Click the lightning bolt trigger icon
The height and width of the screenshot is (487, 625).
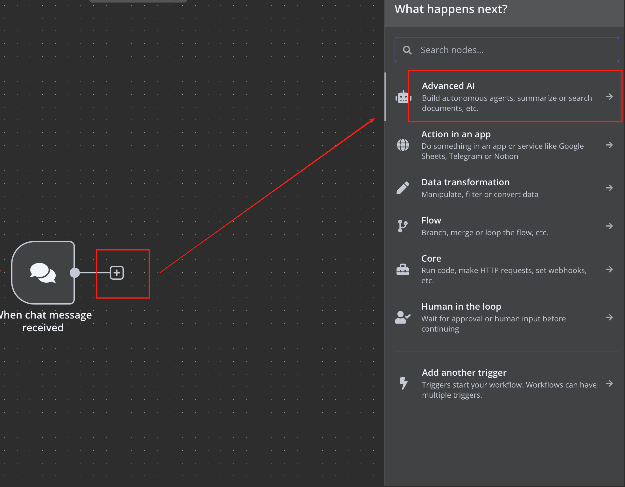click(404, 383)
